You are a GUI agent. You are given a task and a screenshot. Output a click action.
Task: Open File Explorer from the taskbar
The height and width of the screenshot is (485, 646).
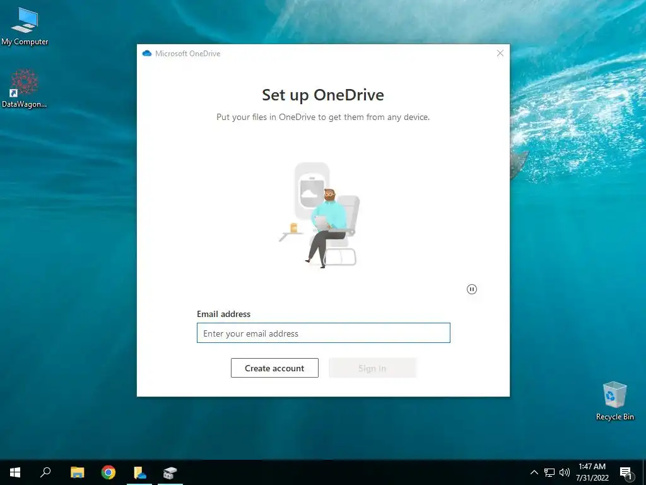pos(77,472)
